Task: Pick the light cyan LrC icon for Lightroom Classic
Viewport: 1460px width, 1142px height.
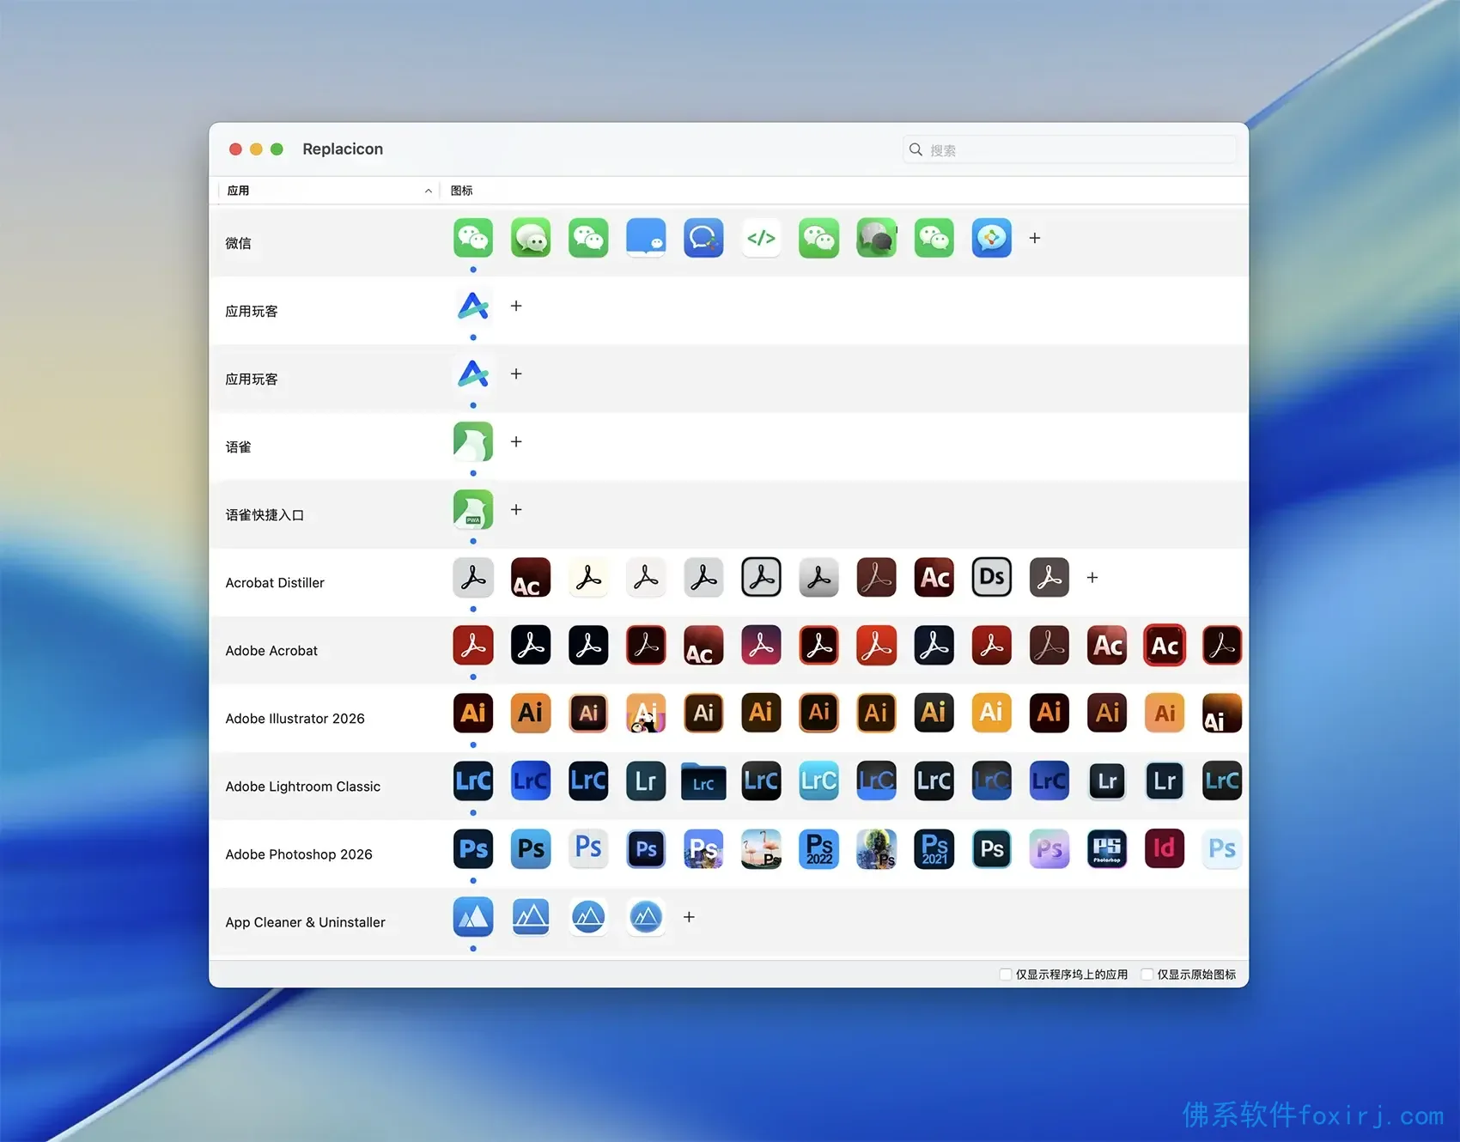Action: pyautogui.click(x=818, y=781)
